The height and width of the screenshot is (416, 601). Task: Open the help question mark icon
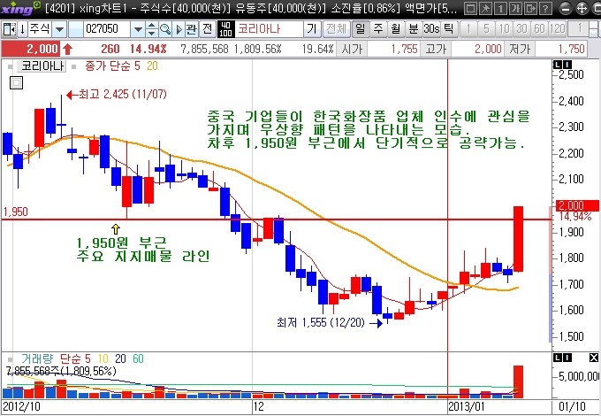point(546,8)
